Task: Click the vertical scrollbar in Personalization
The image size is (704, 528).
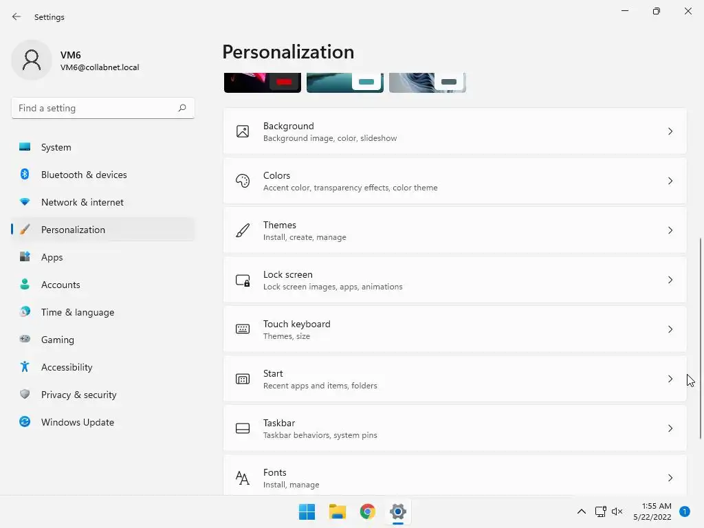Action: [700, 338]
